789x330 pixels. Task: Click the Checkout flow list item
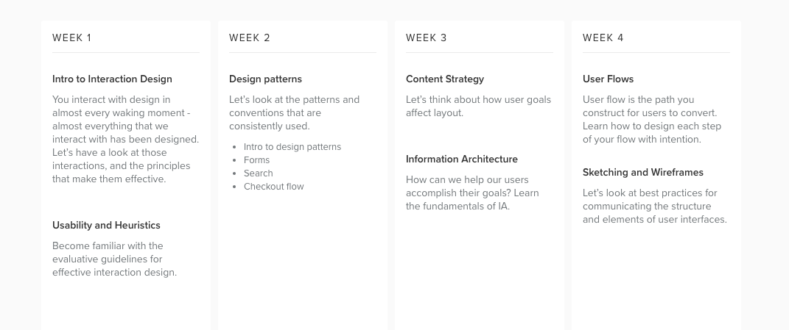coord(274,187)
